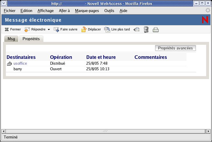Click the horizontal scrollbar left arrow

[4, 131]
